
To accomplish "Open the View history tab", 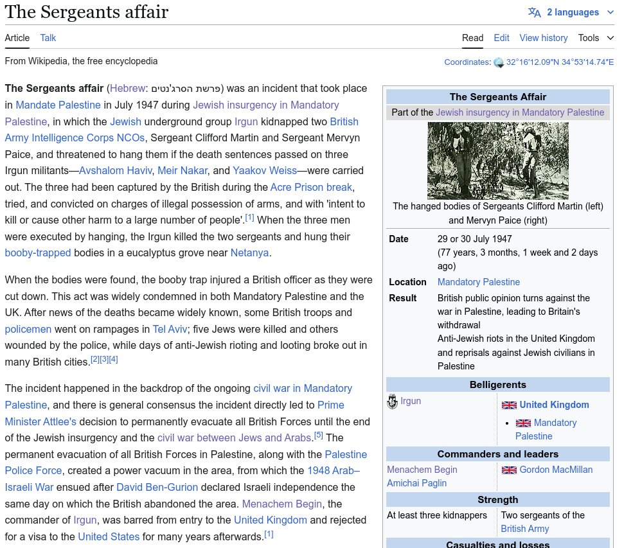I will tap(543, 38).
